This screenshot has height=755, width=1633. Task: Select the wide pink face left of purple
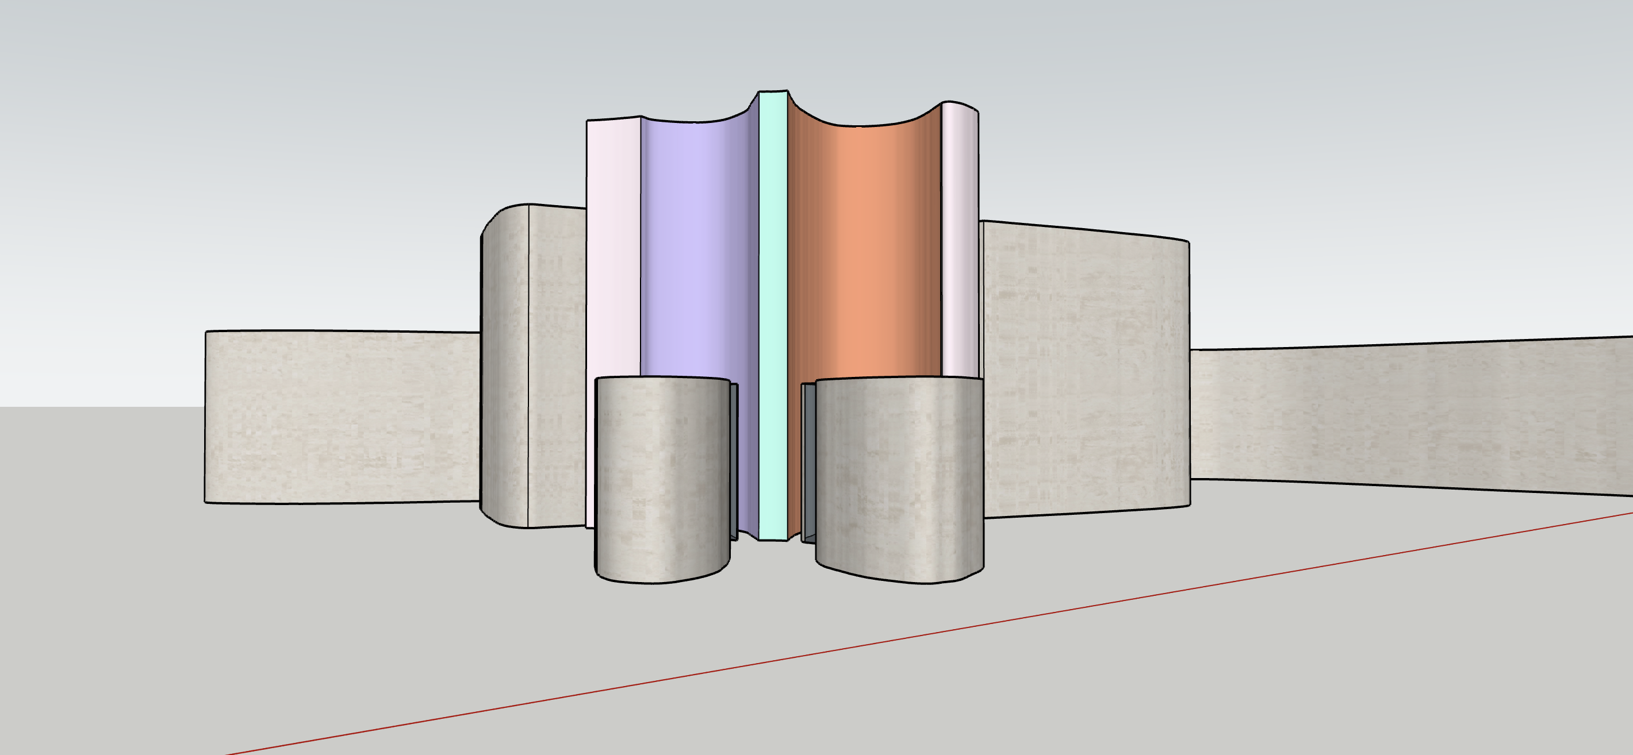(x=612, y=253)
